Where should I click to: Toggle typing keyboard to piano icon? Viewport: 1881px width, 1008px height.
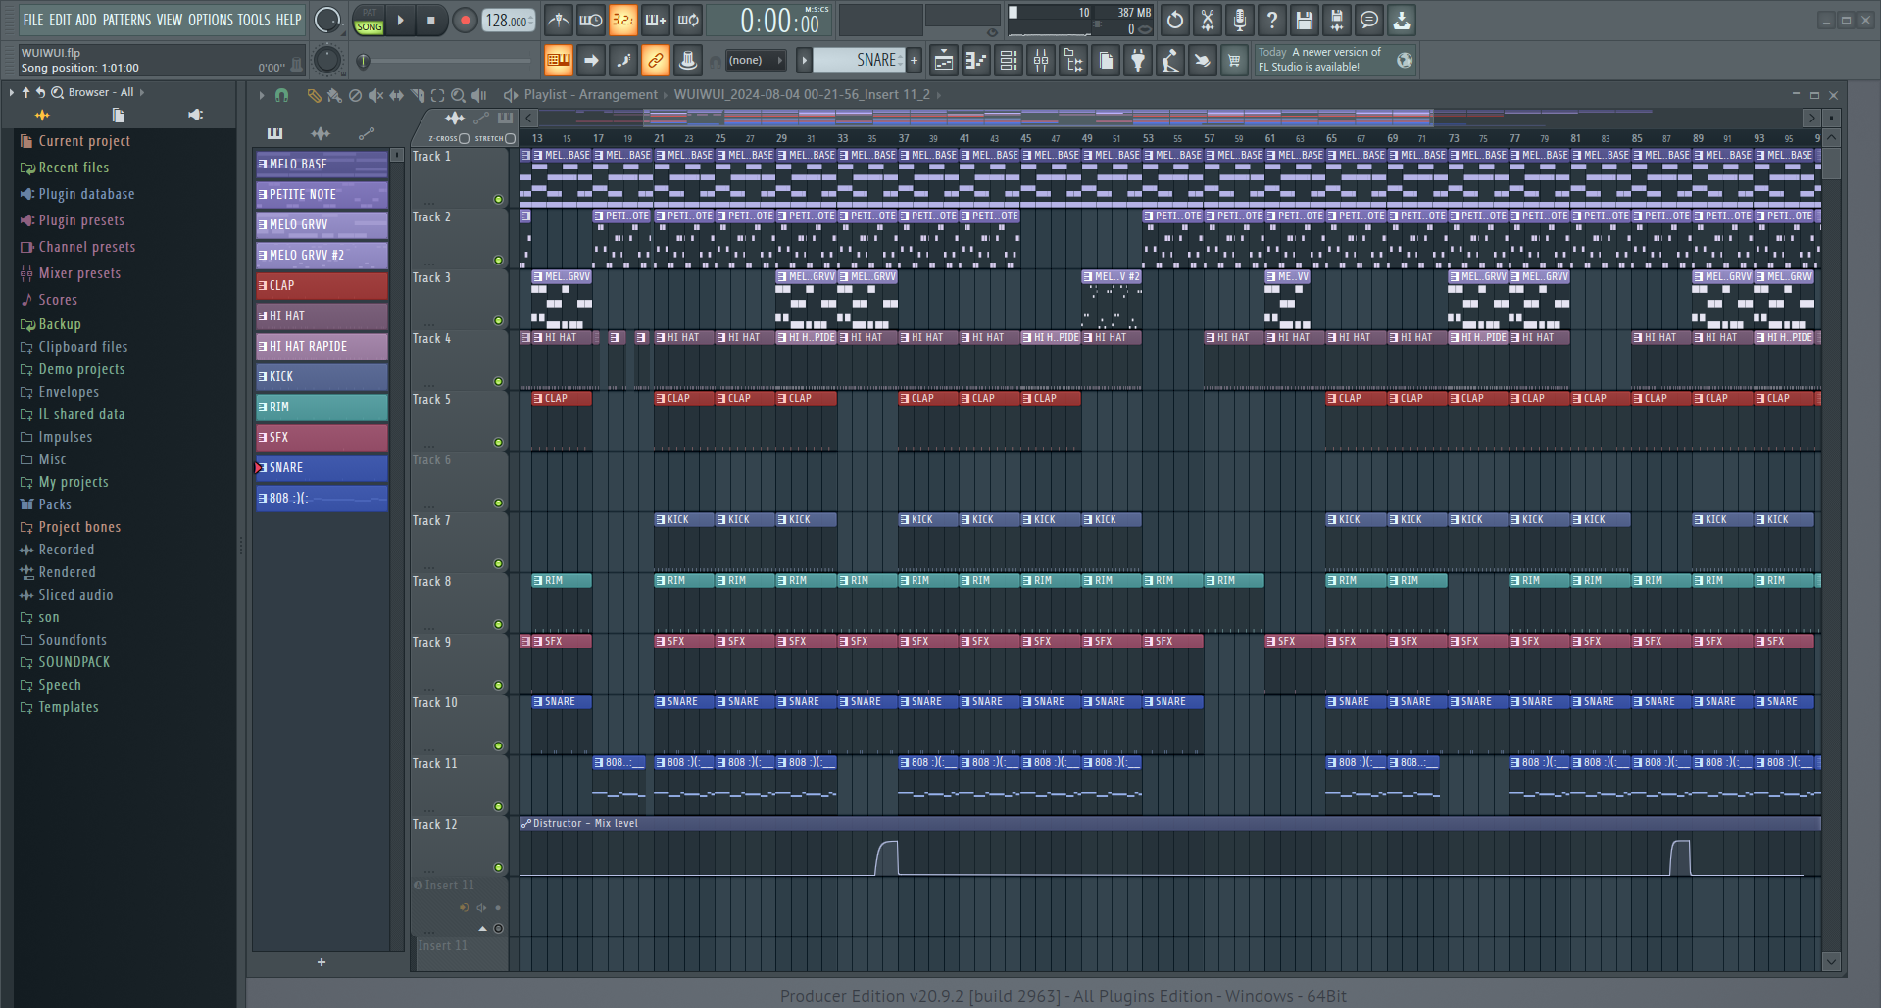point(559,61)
